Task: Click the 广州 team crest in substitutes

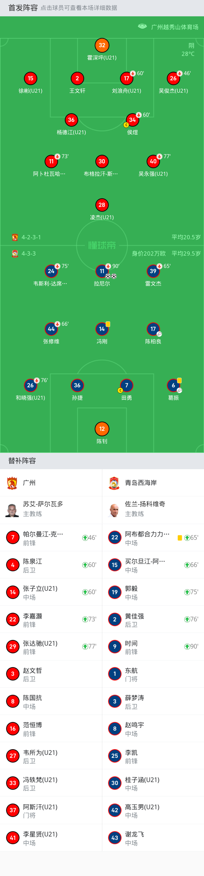Action: (12, 482)
